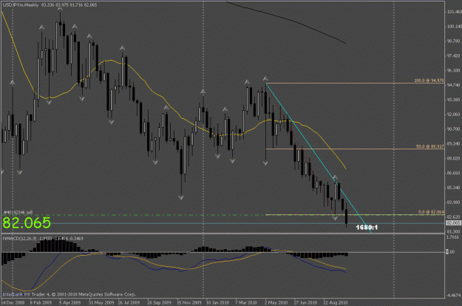Click the 86.660 price axis label

454,173
